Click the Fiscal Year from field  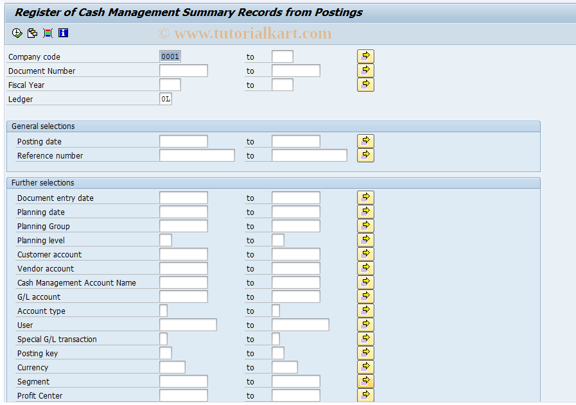170,85
